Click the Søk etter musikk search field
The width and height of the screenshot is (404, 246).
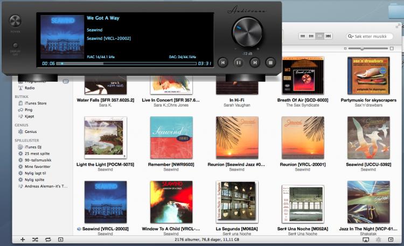pyautogui.click(x=370, y=36)
